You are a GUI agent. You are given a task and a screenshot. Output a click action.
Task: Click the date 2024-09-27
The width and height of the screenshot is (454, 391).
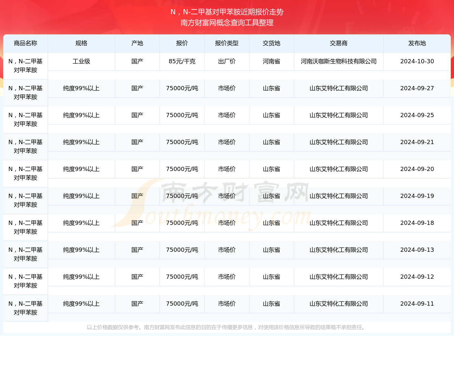click(x=417, y=88)
